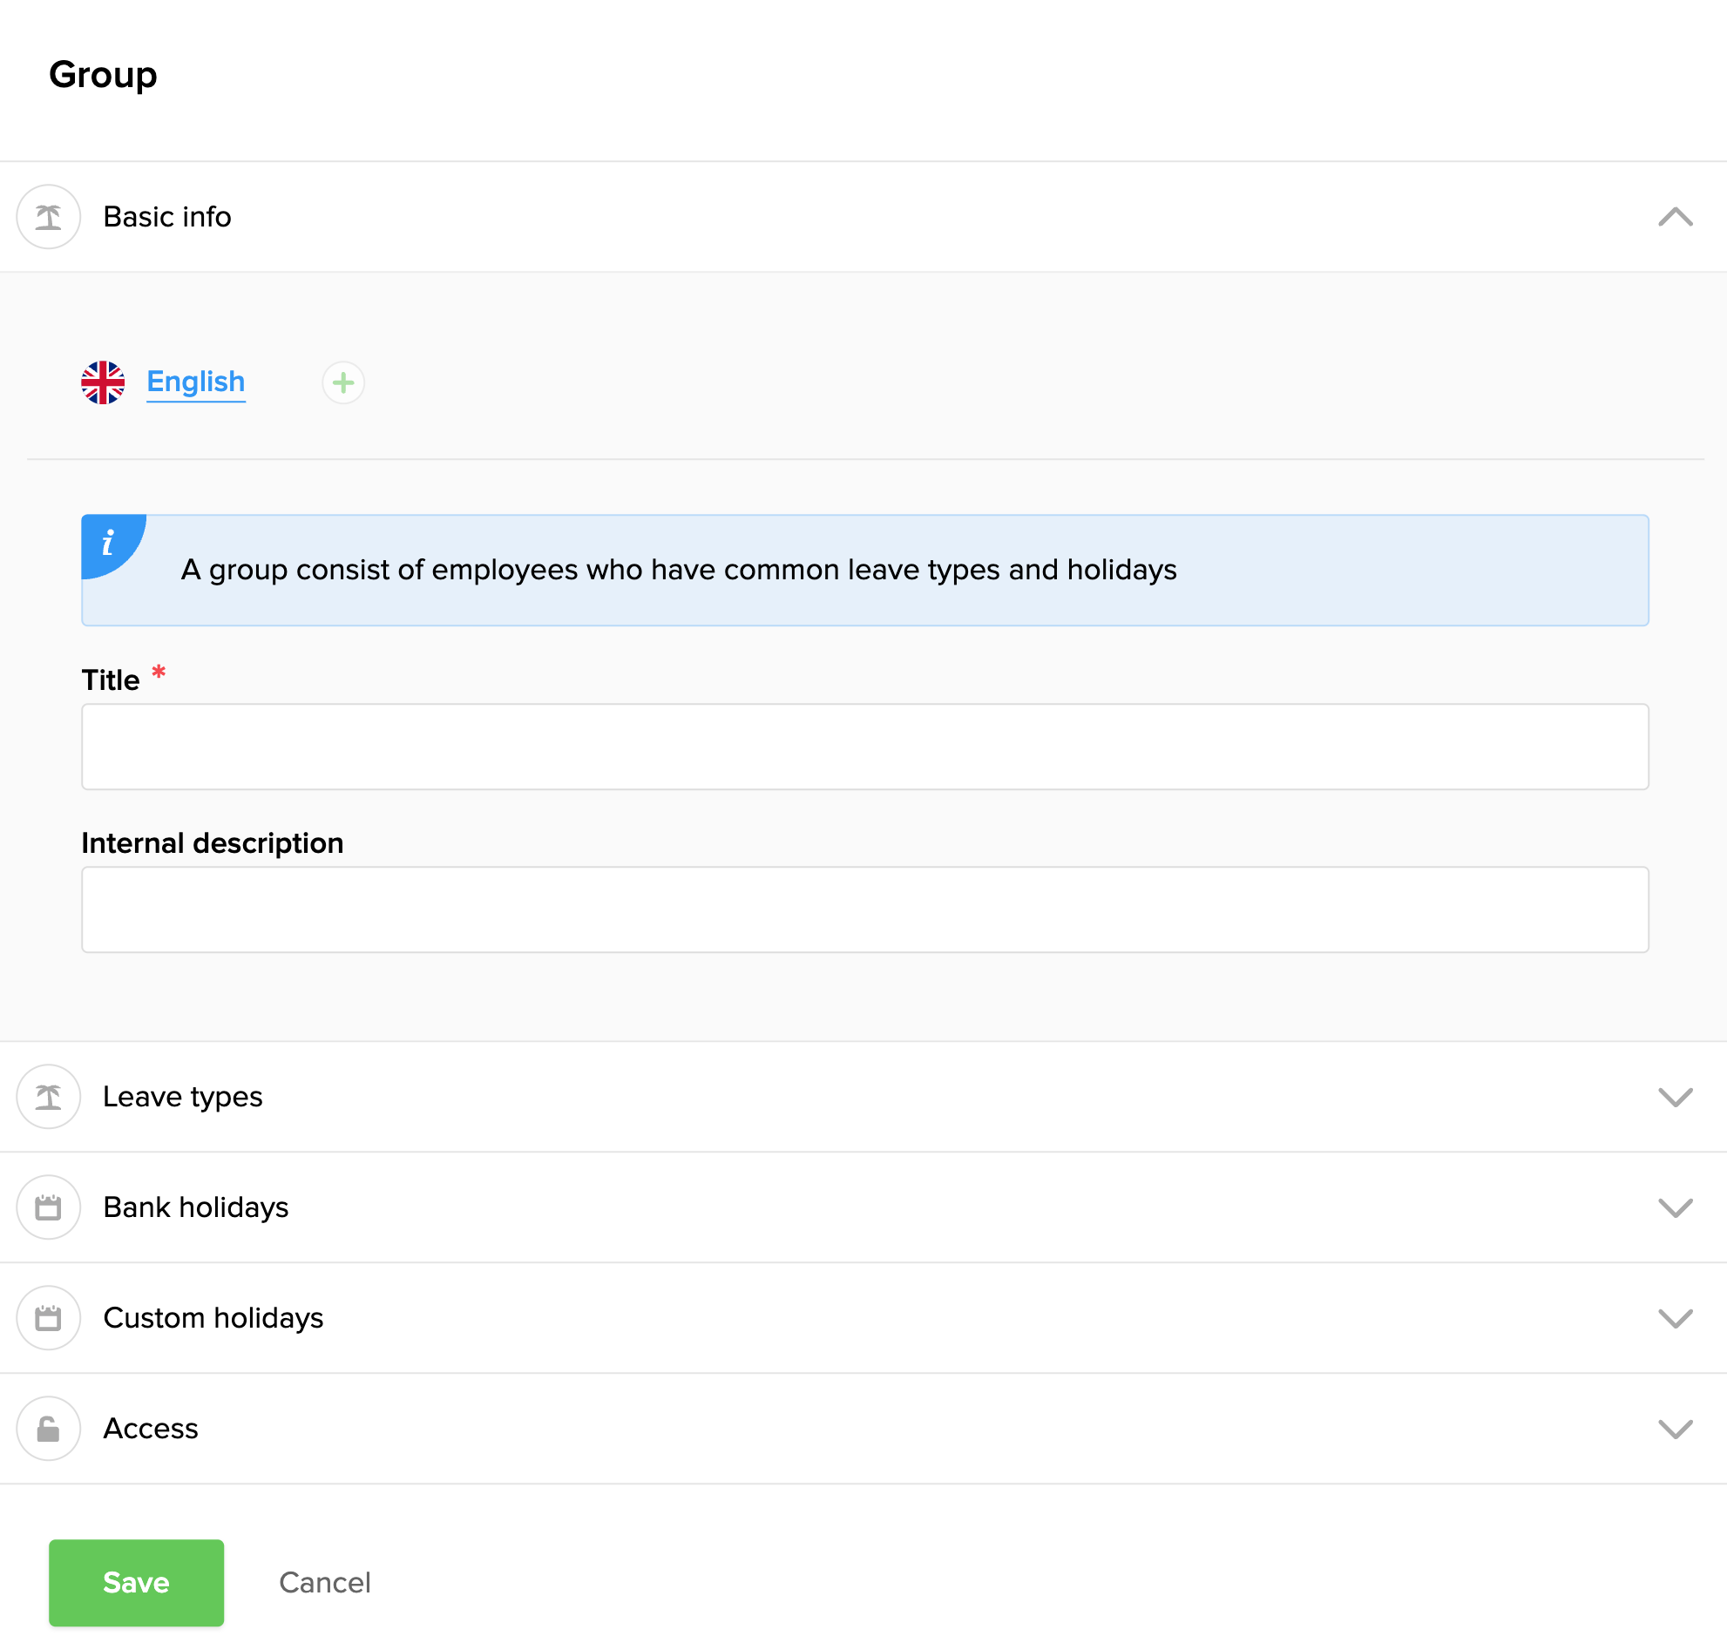Expand the Access section chevron

click(1675, 1429)
